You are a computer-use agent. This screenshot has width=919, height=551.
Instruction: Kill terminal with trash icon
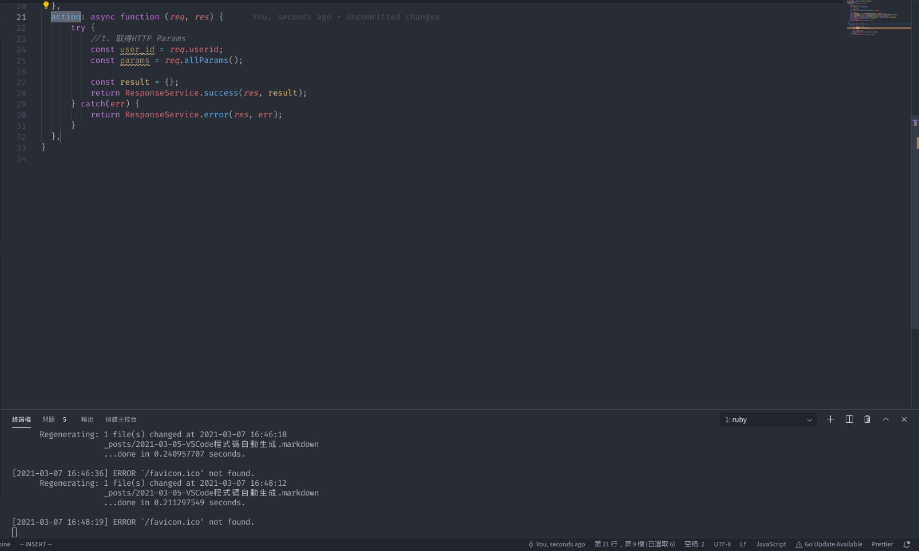point(867,419)
